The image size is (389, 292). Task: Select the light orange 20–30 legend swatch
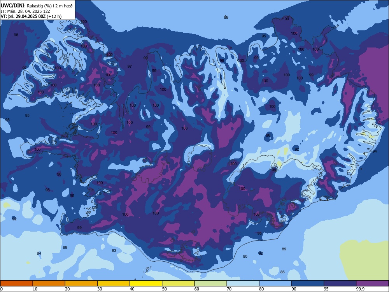click(x=81, y=283)
